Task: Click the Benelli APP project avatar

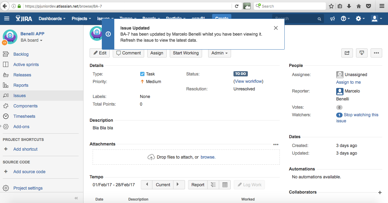Action: pyautogui.click(x=10, y=37)
